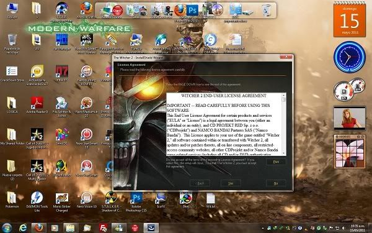
Task: Open Internet Explorer from the taskbar
Action: click(x=23, y=228)
